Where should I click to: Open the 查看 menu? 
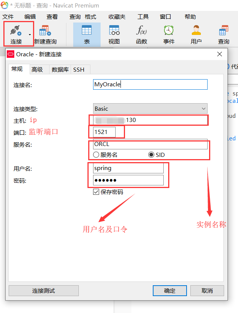click(52, 17)
